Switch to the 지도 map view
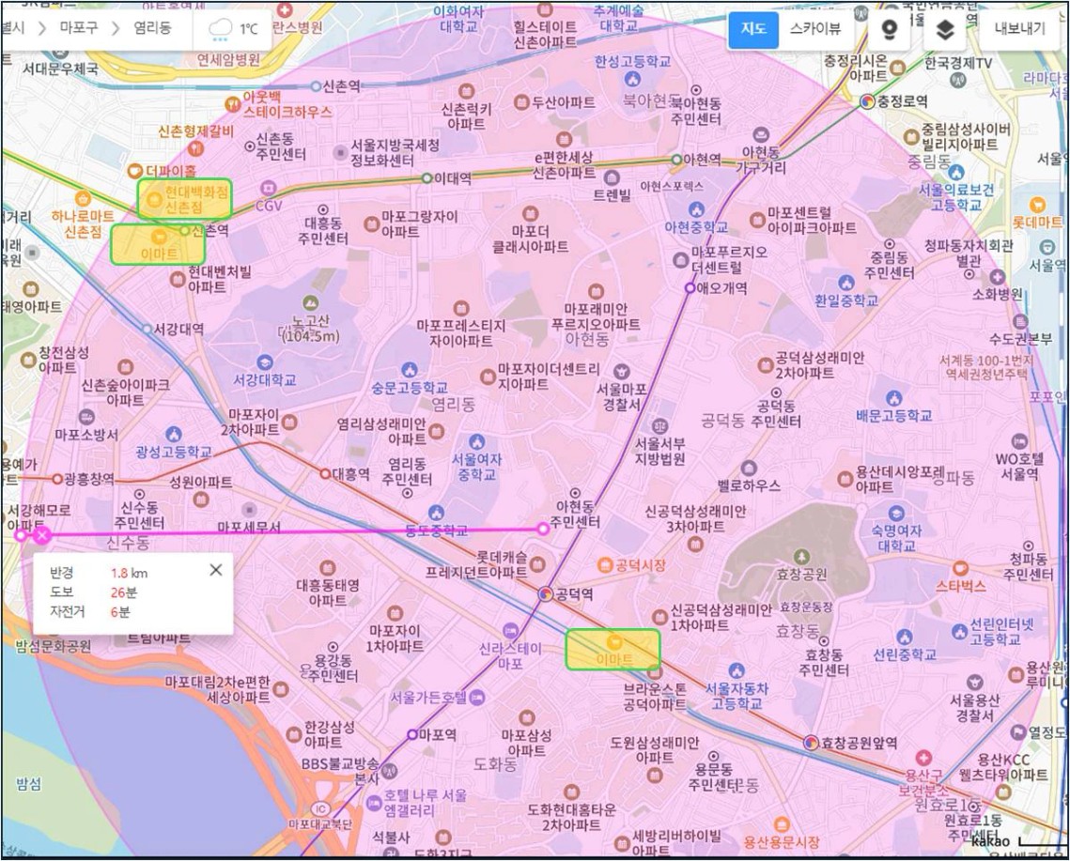Viewport: 1070px width, 861px height. point(753,29)
